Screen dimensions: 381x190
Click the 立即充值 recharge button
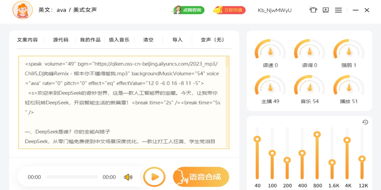[229, 10]
